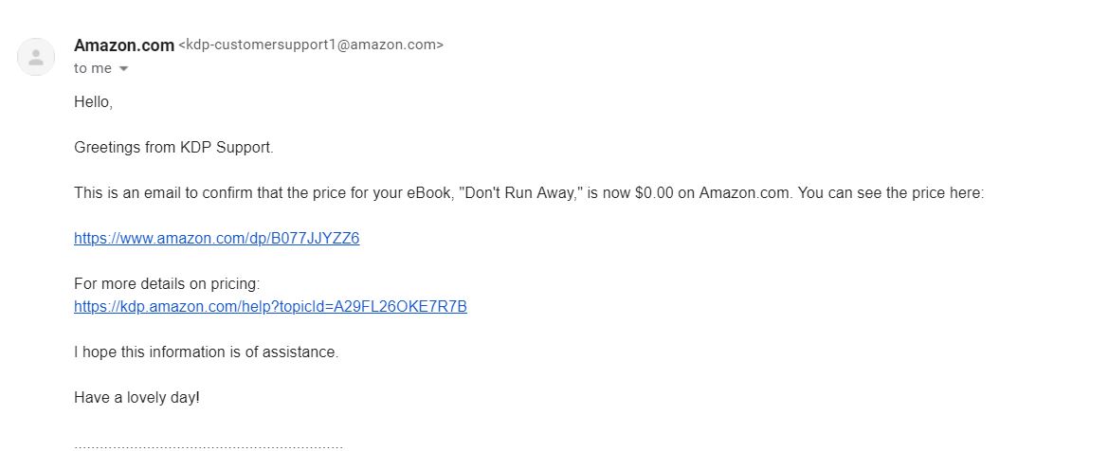Screen dimensions: 1108x451
Task: Click the dotted separator line below the message
Action: [209, 443]
